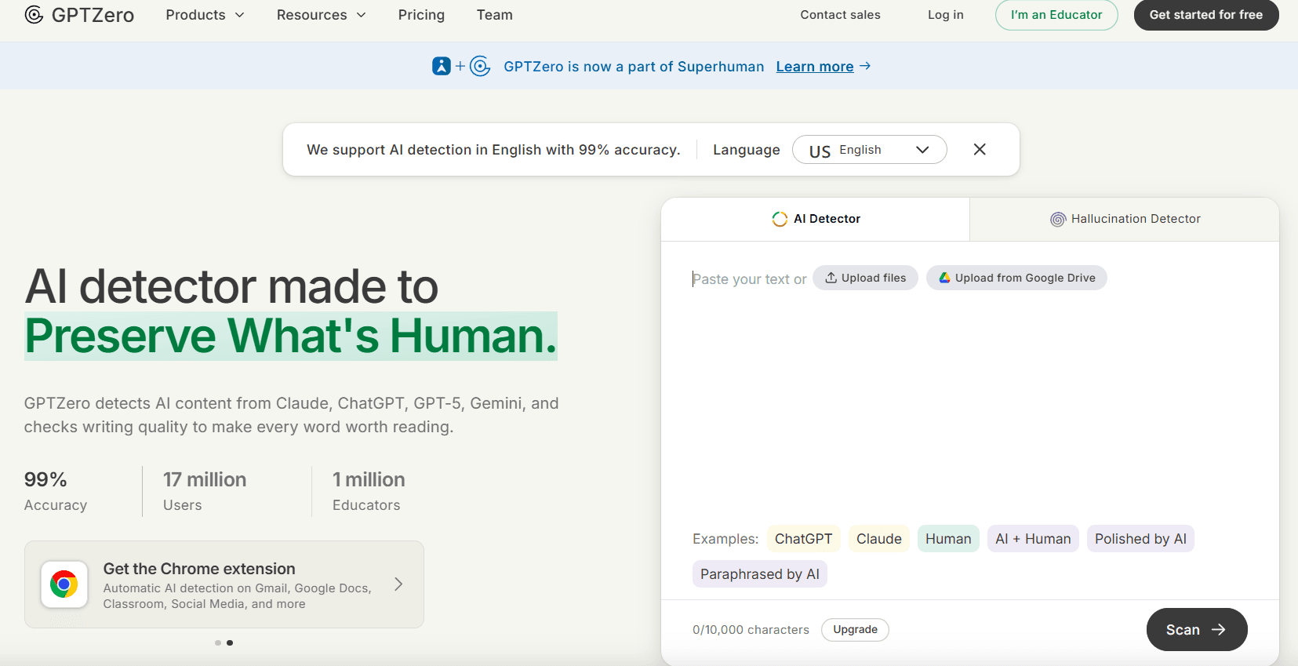The width and height of the screenshot is (1298, 666).
Task: Click the Scan button
Action: click(1197, 629)
